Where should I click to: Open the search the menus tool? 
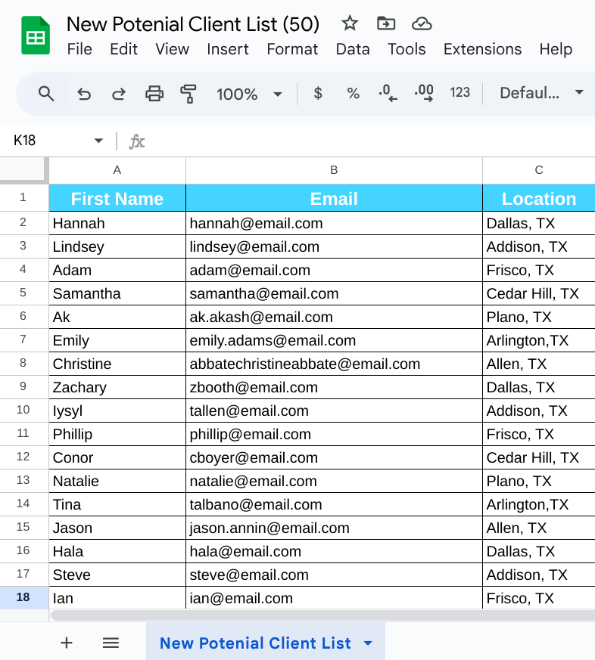46,94
